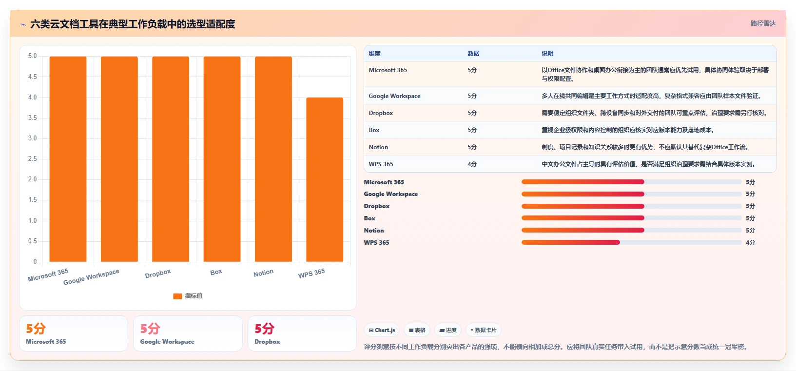Viewport: 796px width, 371px height.
Task: Click the WPS 365 x-axis label under the chart
Action: pos(311,273)
